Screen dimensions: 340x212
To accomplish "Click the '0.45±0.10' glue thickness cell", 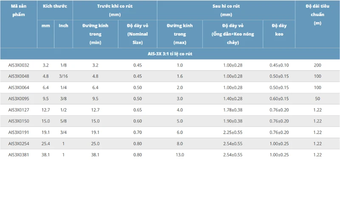I will [x=279, y=65].
